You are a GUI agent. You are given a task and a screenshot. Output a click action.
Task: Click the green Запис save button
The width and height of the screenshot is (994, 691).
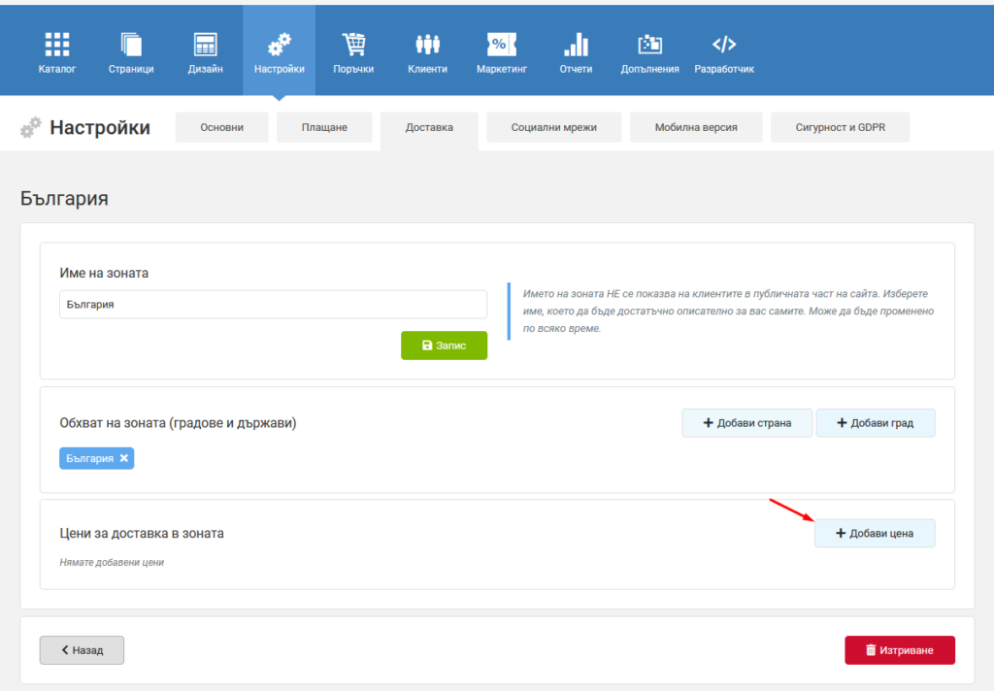(x=445, y=345)
